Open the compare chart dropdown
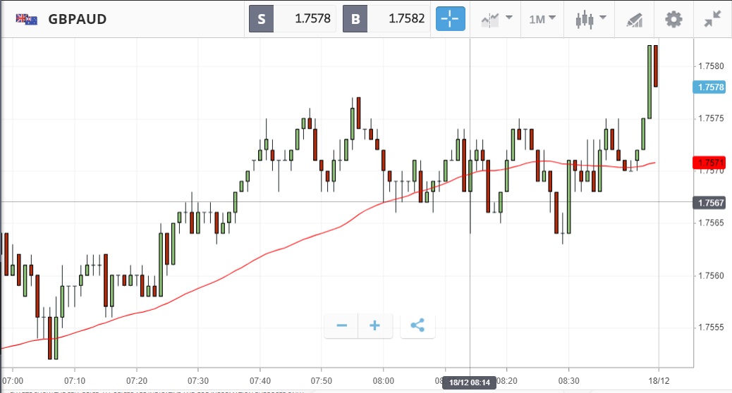The height and width of the screenshot is (393, 732). 496,19
